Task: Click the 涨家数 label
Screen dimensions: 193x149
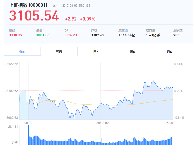Action: (178, 30)
